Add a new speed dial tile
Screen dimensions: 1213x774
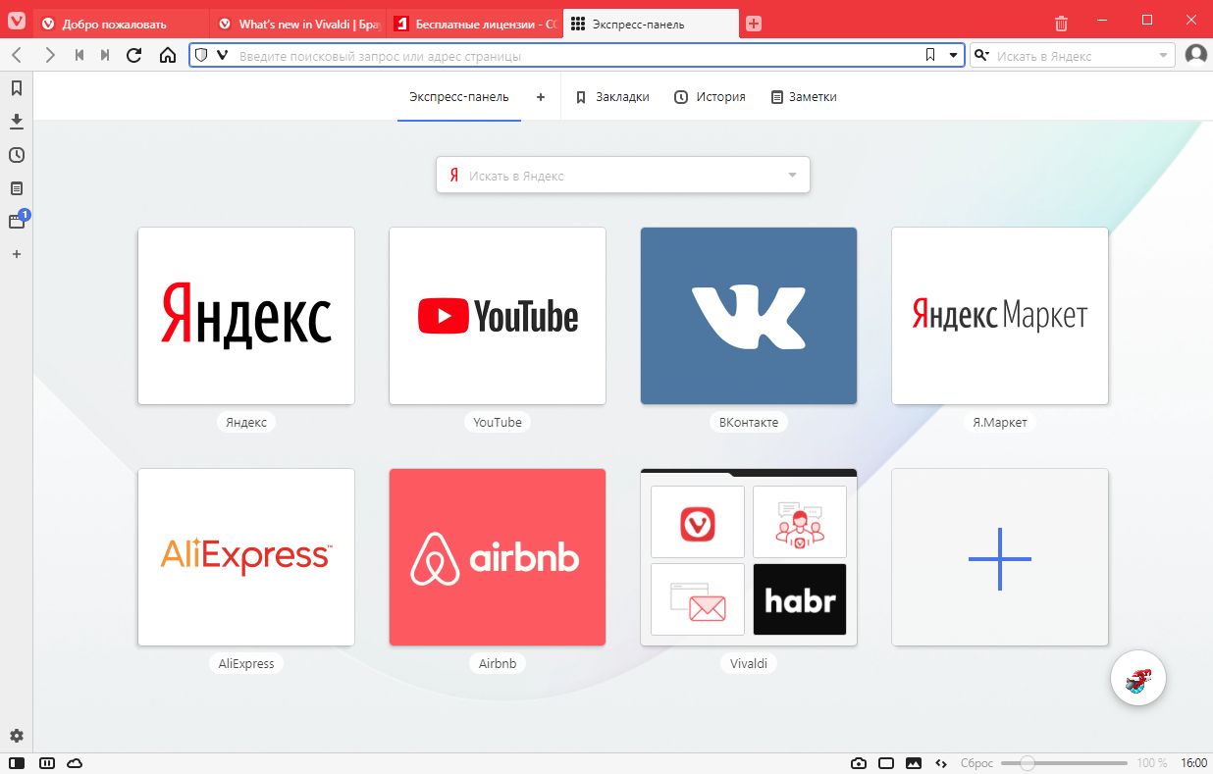tap(1000, 557)
